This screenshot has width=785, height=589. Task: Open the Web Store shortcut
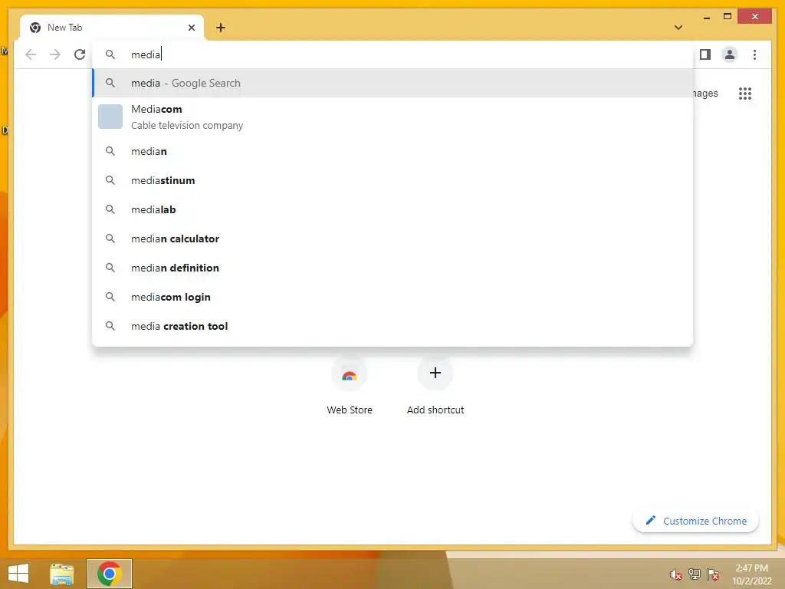[350, 387]
